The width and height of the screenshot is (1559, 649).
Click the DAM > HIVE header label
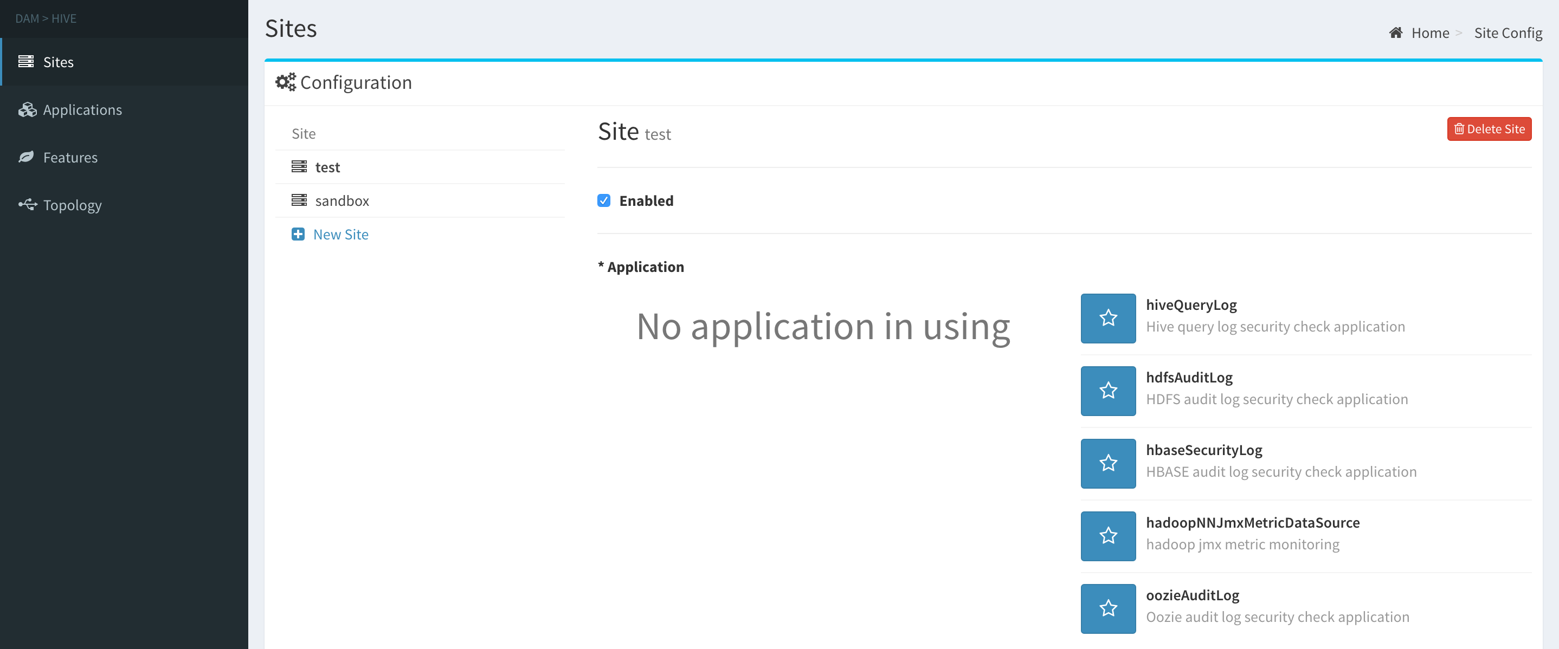pos(46,19)
